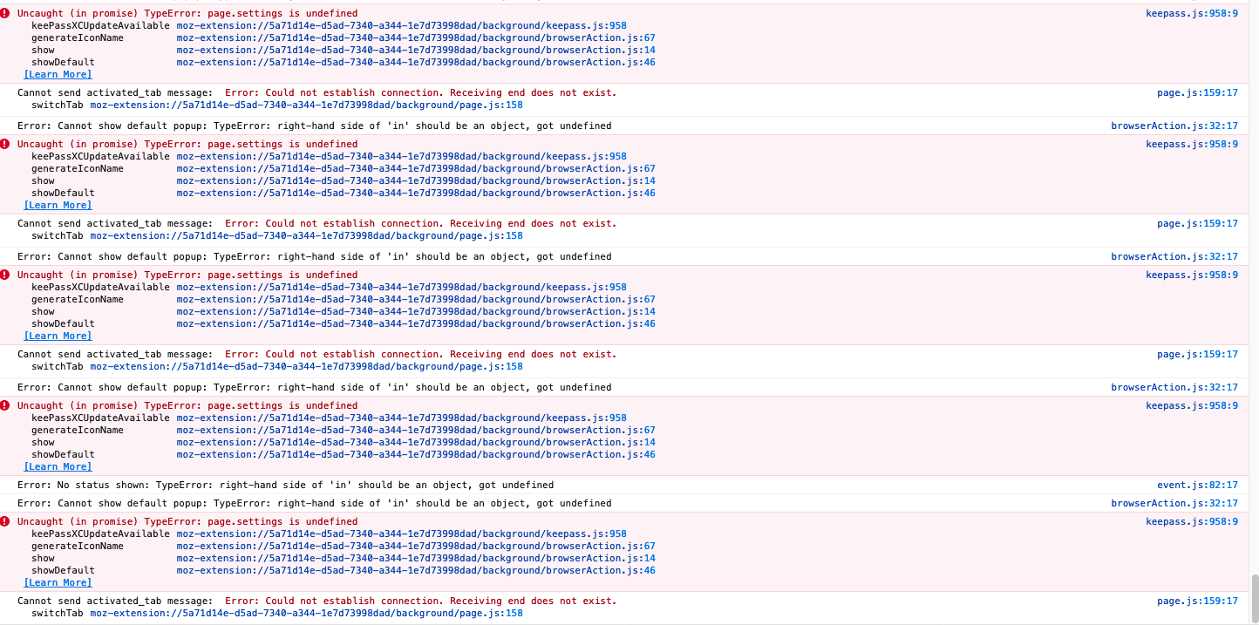Open the bottommost keepass.js:958:9 source link
1259x625 pixels.
click(x=1192, y=521)
